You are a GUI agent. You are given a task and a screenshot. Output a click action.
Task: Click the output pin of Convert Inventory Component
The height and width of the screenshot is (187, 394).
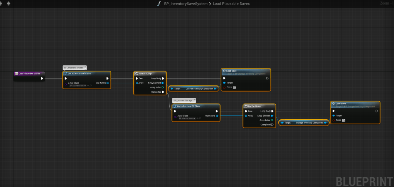215,88
